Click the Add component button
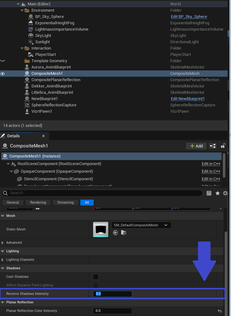 (x=196, y=146)
